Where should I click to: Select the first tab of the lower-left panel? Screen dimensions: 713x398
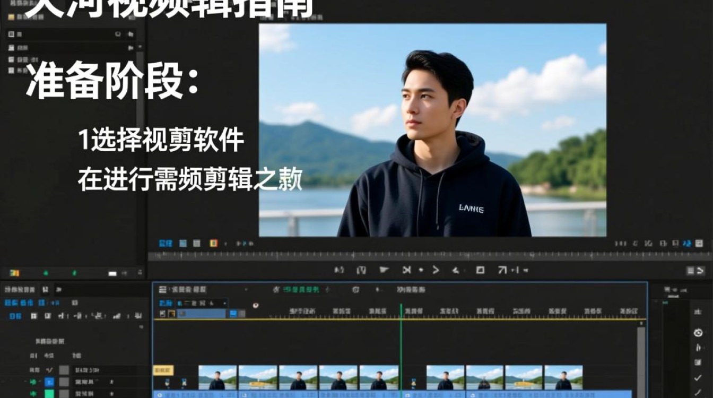pyautogui.click(x=20, y=289)
